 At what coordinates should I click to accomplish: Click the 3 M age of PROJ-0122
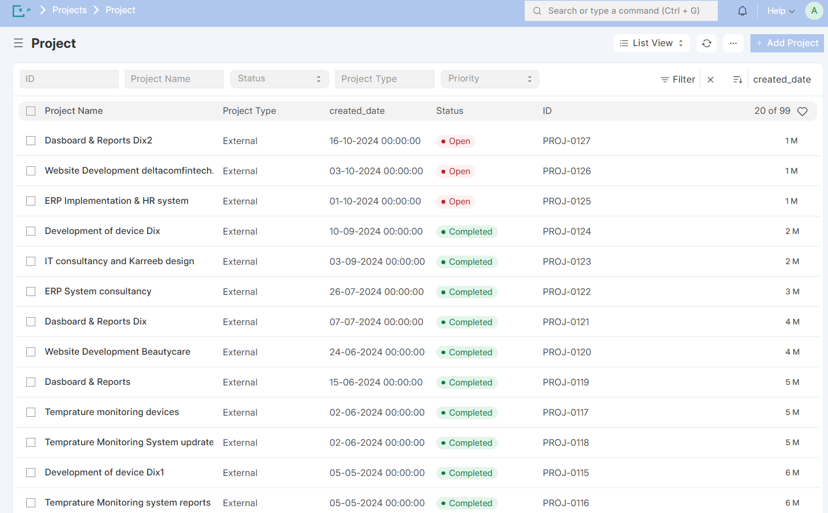792,292
